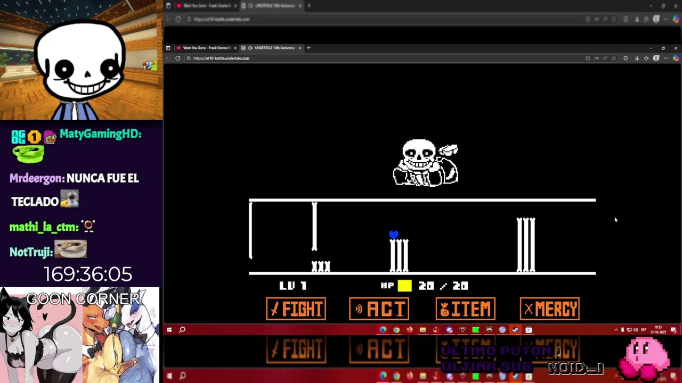Viewport: 682px width, 383px height.
Task: Launch Google Chrome from taskbar
Action: tap(396, 330)
